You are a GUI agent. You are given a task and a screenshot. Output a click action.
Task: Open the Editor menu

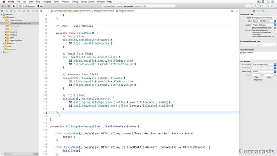pos(56,2)
